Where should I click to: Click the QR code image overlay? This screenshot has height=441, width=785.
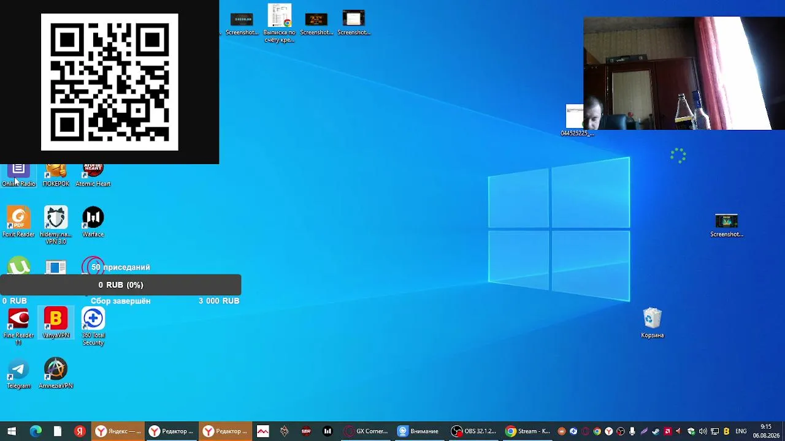click(110, 82)
